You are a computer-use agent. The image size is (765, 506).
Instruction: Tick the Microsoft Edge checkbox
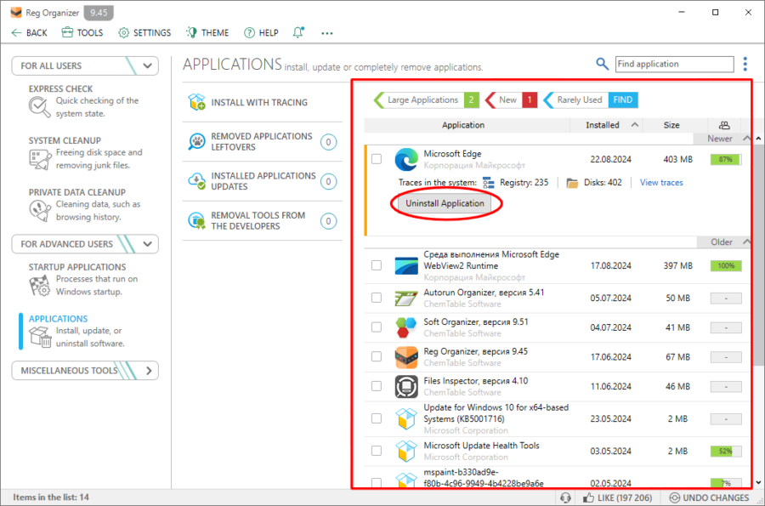(377, 160)
